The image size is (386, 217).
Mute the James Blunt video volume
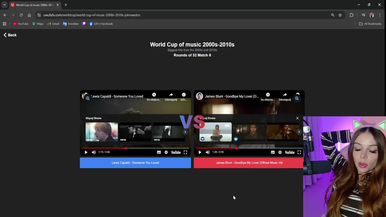tap(207, 152)
